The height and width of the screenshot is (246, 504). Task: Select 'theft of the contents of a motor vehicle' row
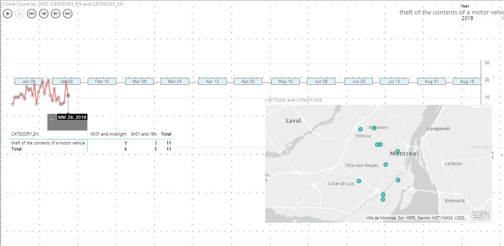click(48, 143)
